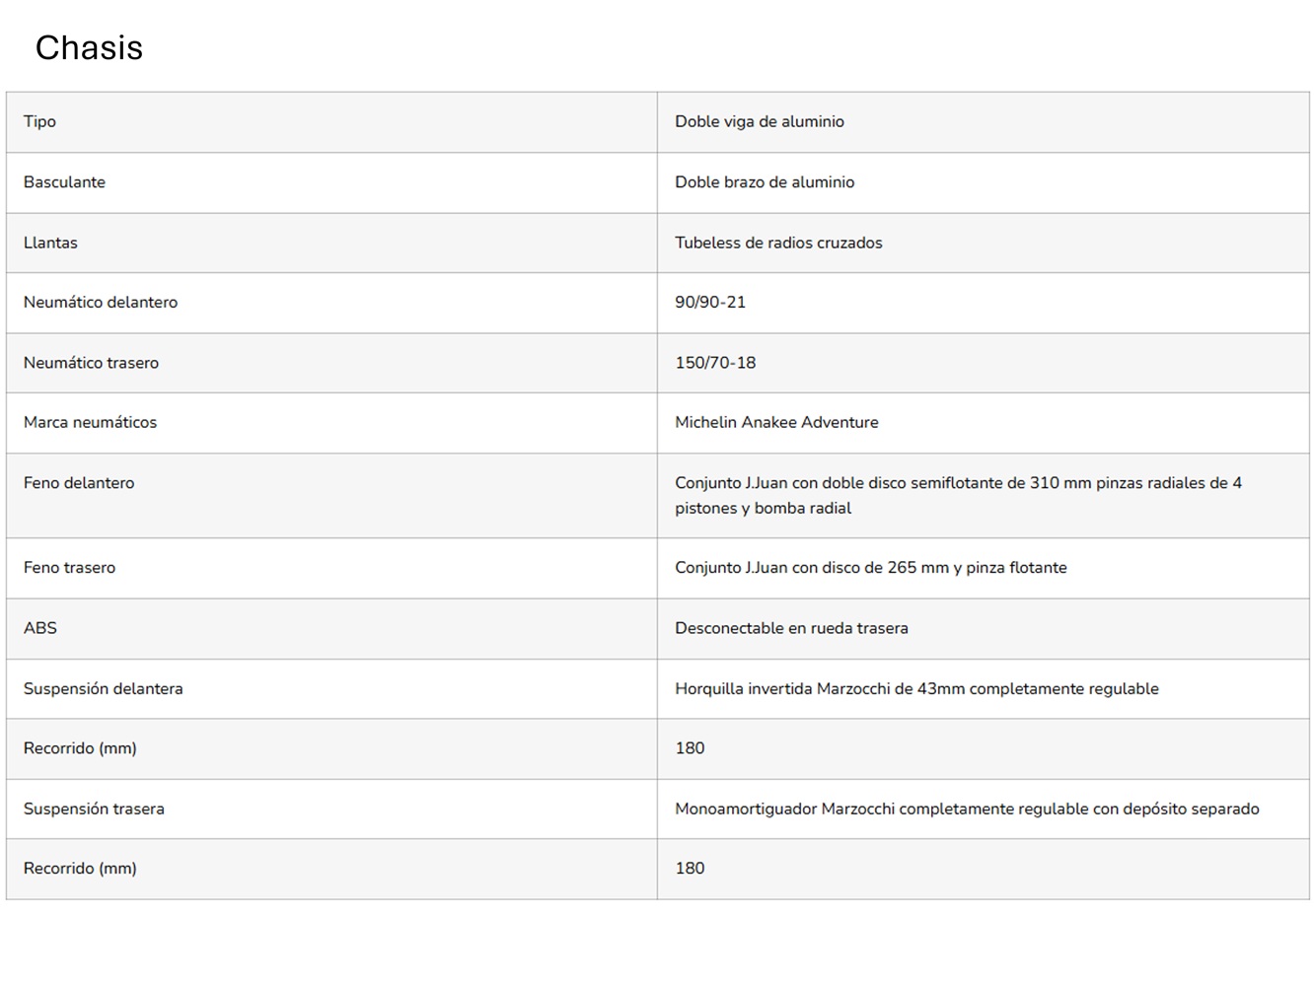
Task: Select the Tipo row label
Action: point(39,121)
